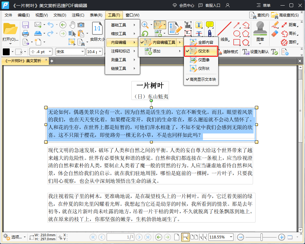Open the 会员中心 link
Image resolution: width=305 pixels, height=244 pixels.
coord(183,5)
